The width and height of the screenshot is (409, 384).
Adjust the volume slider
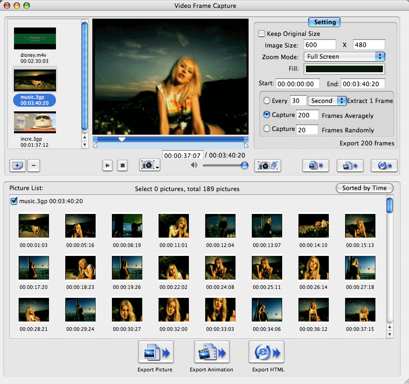pos(244,165)
